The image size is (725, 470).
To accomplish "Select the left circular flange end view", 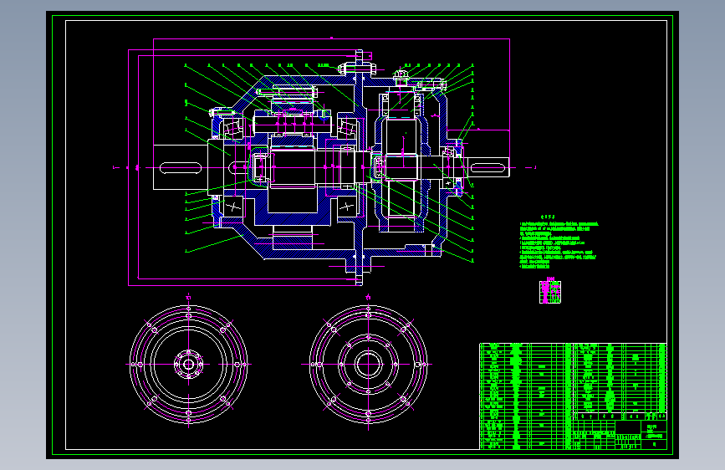I will 189,364.
